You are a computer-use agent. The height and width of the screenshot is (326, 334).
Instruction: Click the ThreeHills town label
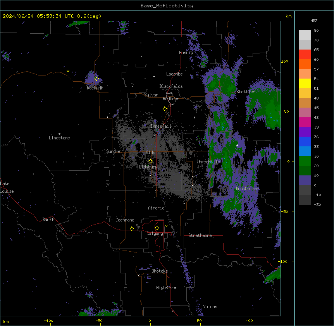(208, 162)
